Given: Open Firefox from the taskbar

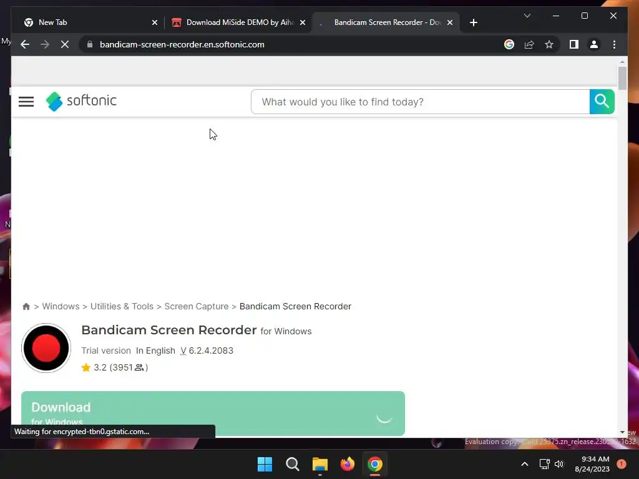Looking at the screenshot, I should click(x=347, y=464).
